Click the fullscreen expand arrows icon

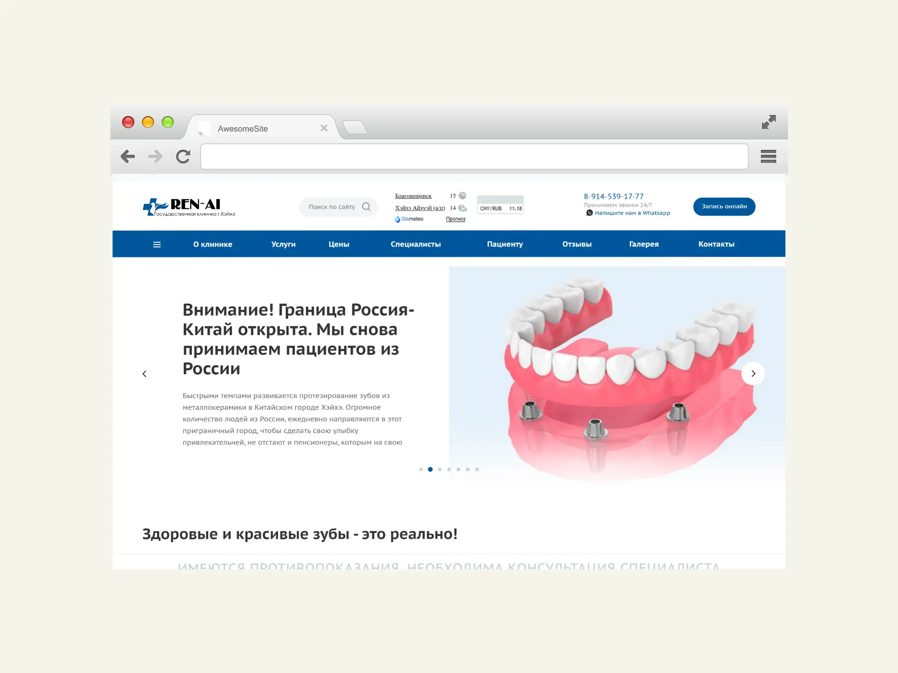[768, 122]
